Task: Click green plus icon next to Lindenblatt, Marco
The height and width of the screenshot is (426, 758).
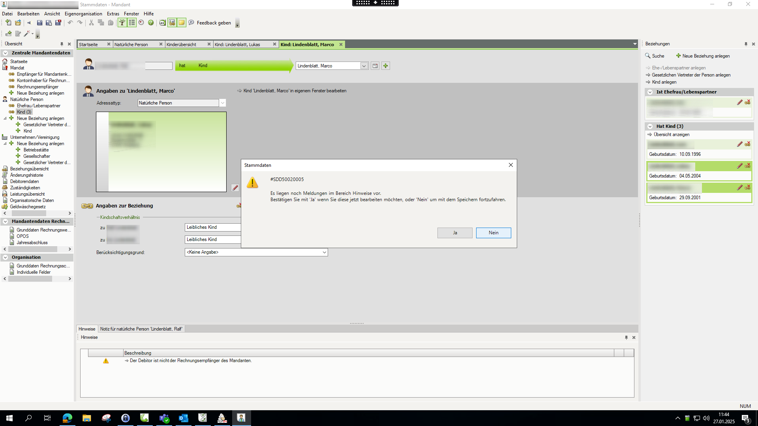Action: 386,66
